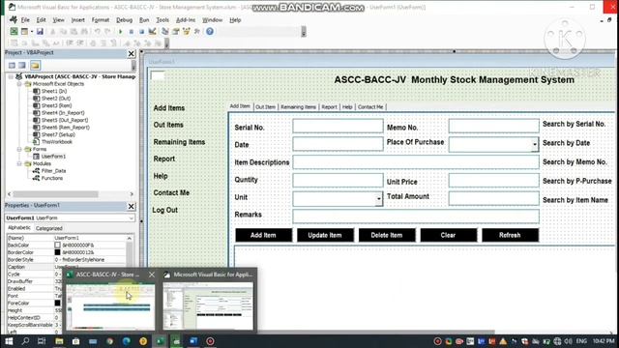Open the Format menu

101,19
